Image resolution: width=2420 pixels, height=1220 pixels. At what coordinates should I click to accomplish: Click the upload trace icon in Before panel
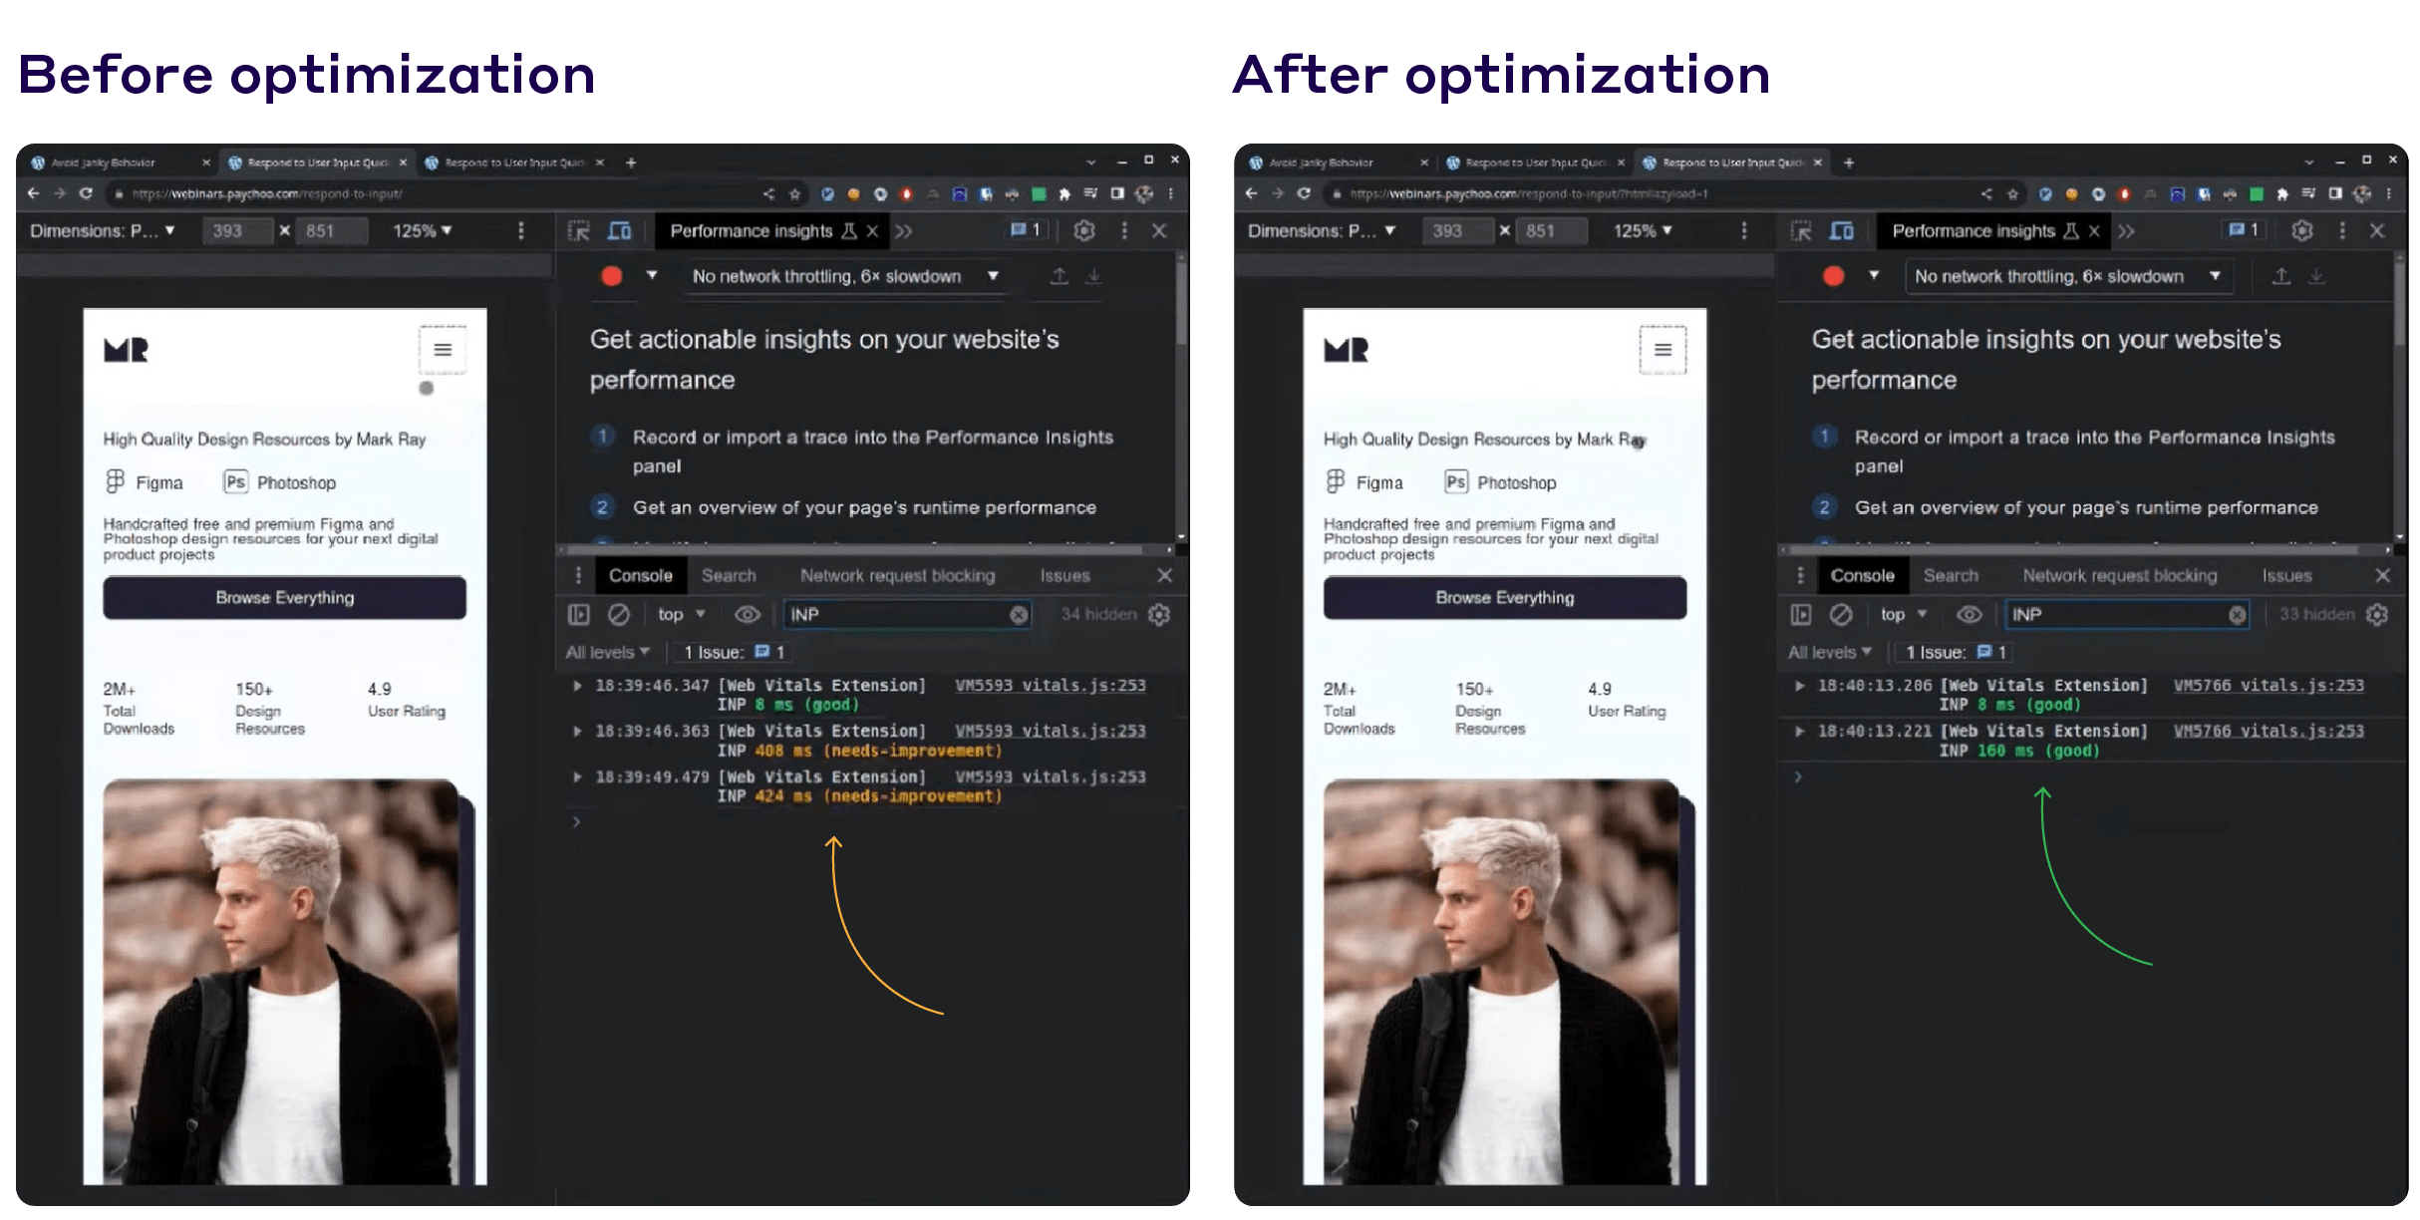click(x=1059, y=276)
